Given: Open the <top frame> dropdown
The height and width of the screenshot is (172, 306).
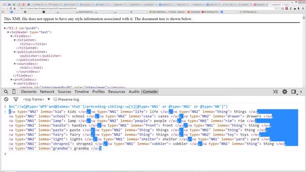Looking at the screenshot, I should tap(36, 99).
